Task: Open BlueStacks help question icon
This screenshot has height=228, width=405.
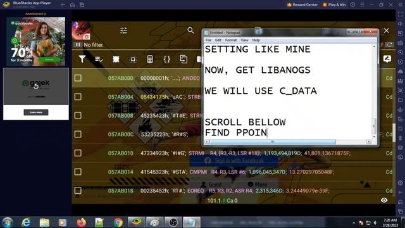Action: pyautogui.click(x=352, y=4)
